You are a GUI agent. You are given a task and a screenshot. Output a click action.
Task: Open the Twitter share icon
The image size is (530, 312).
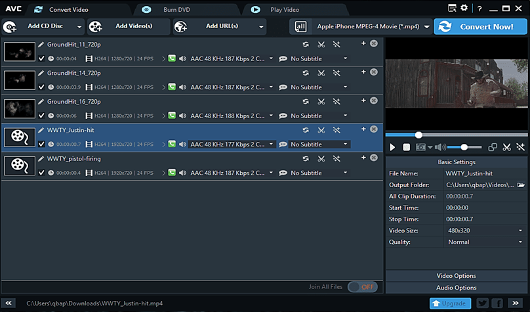[482, 303]
